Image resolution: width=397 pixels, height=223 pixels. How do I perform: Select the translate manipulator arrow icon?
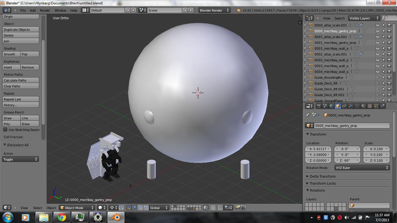coord(134,208)
